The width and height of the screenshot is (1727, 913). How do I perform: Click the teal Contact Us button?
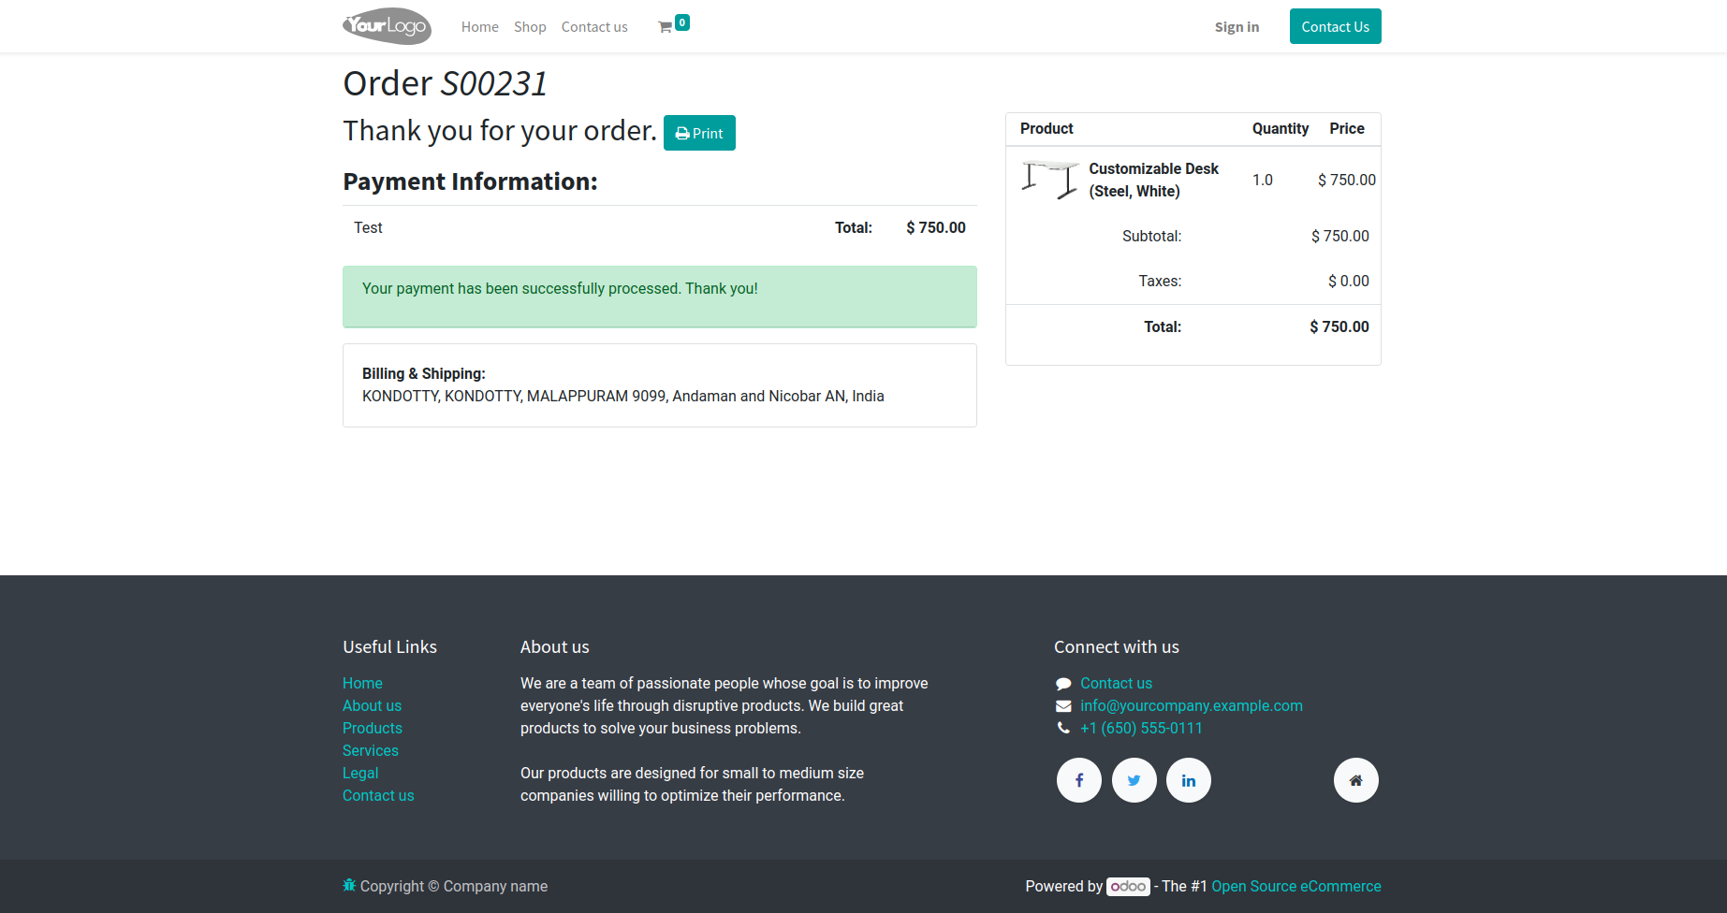click(x=1336, y=26)
